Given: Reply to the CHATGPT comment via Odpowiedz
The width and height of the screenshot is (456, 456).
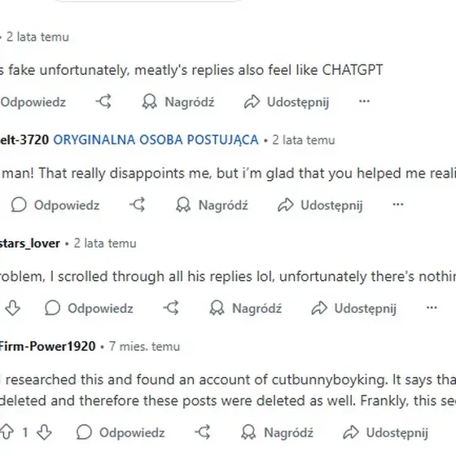Looking at the screenshot, I should pyautogui.click(x=33, y=102).
